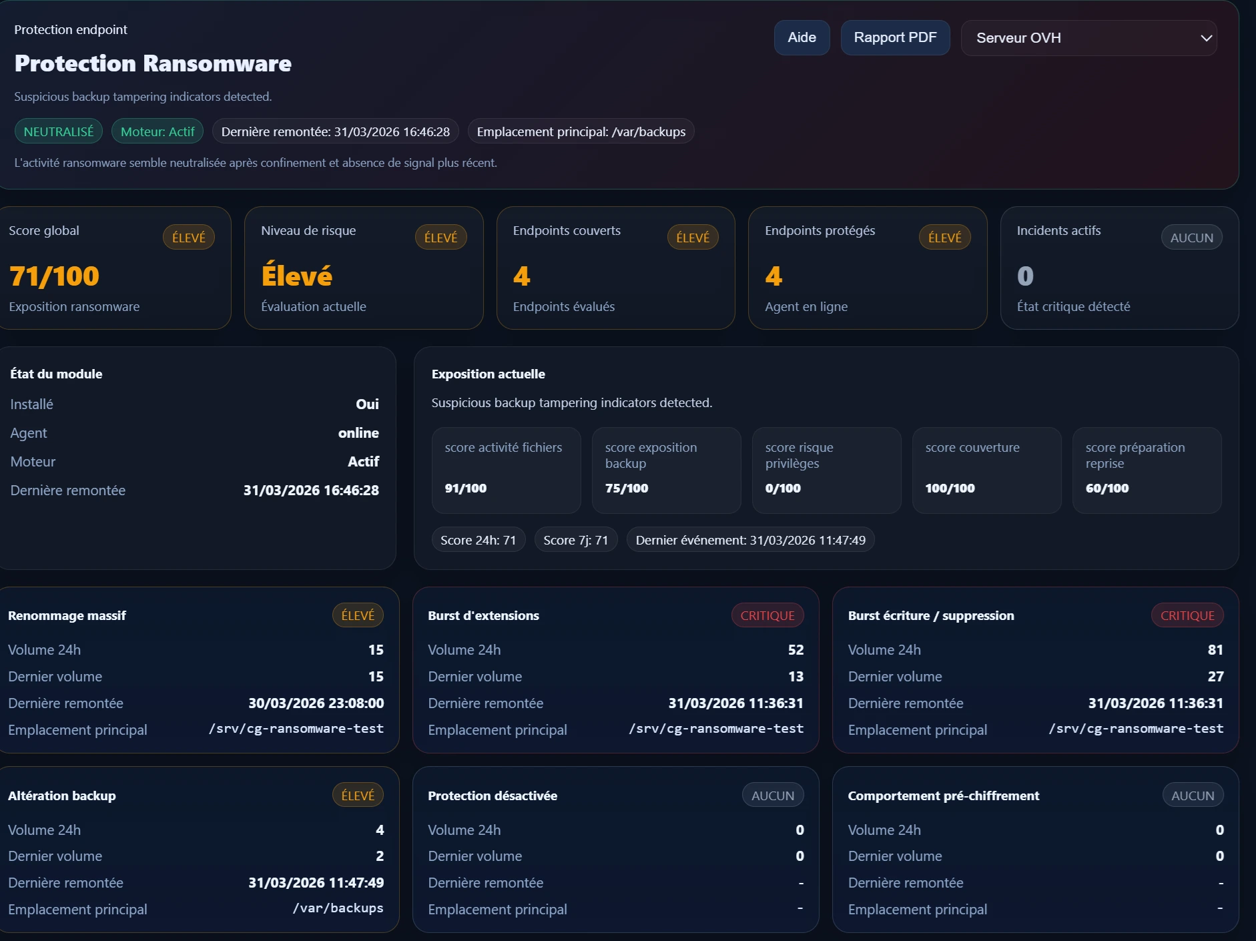This screenshot has width=1256, height=941.
Task: Click the Aide button
Action: pyautogui.click(x=802, y=37)
